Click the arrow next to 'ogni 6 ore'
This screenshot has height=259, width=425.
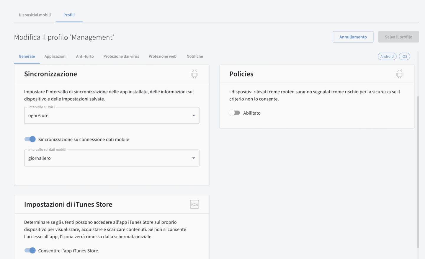coord(194,115)
